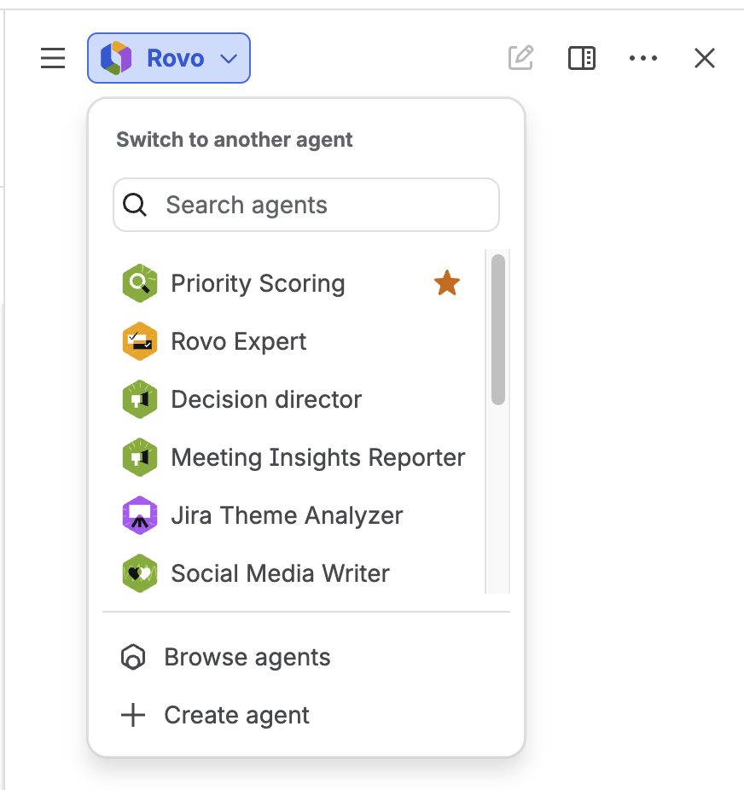Click the Decision director agent icon
The width and height of the screenshot is (744, 790).
pyautogui.click(x=139, y=398)
